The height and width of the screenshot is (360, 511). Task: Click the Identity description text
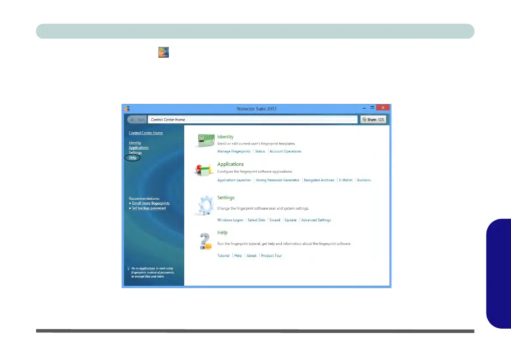(x=256, y=144)
